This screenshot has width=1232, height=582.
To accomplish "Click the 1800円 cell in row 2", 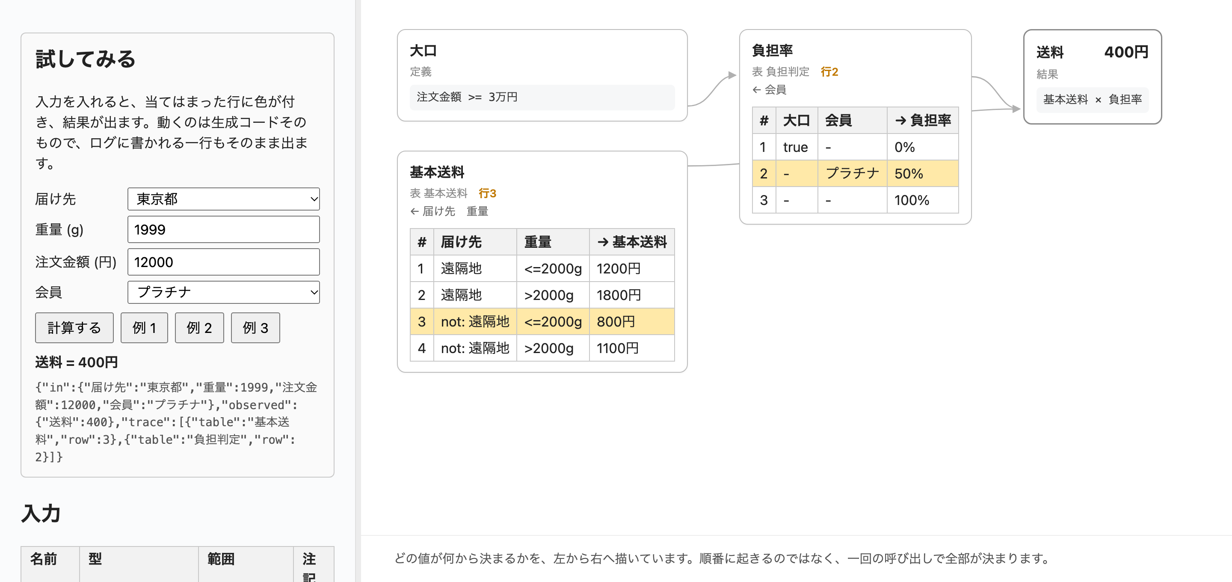I will 632,295.
